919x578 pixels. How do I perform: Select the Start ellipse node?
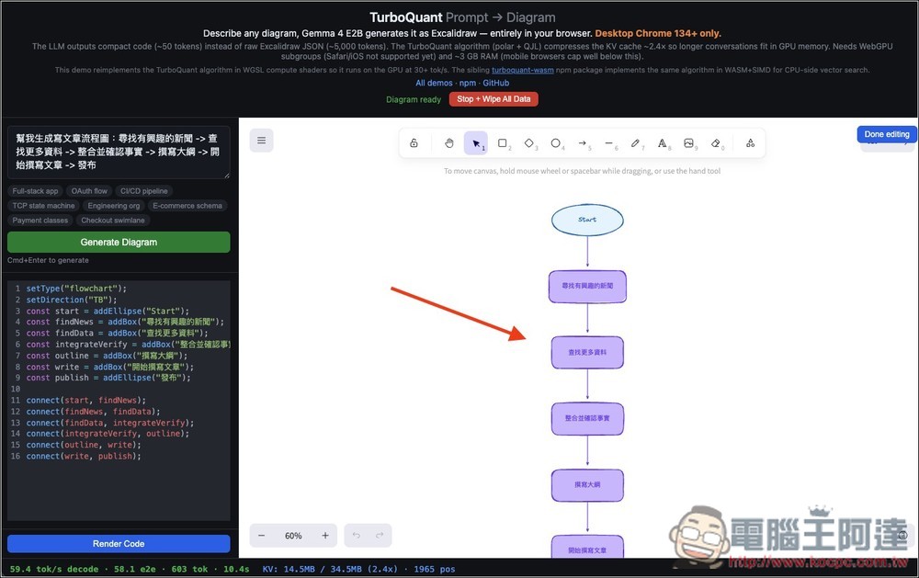(x=587, y=220)
